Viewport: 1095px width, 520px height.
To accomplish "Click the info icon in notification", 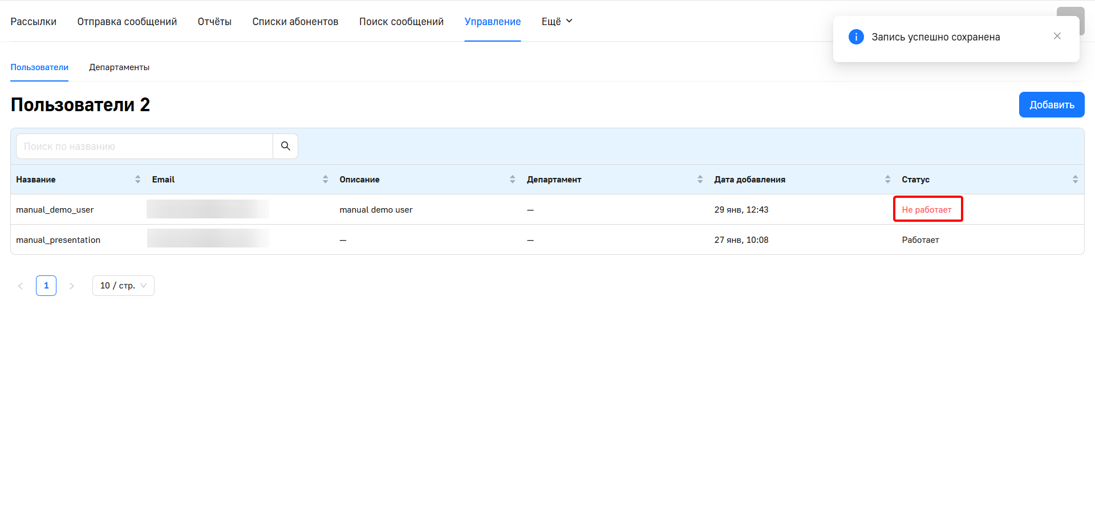I will [x=855, y=37].
